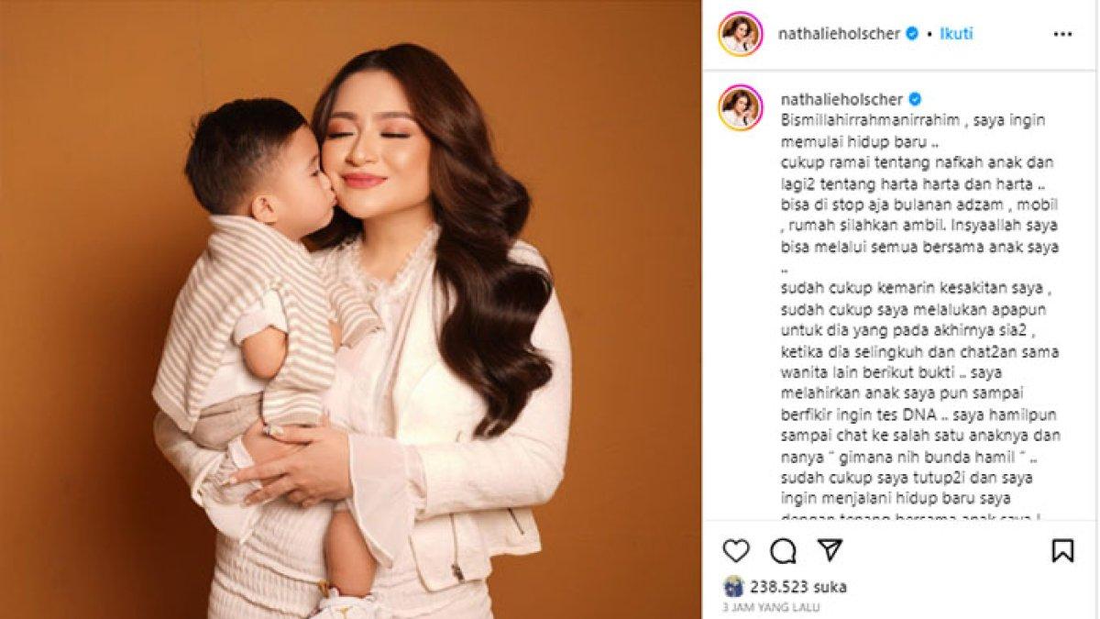The image size is (1100, 619).
Task: Follow the account using Ikuti
Action: [955, 34]
